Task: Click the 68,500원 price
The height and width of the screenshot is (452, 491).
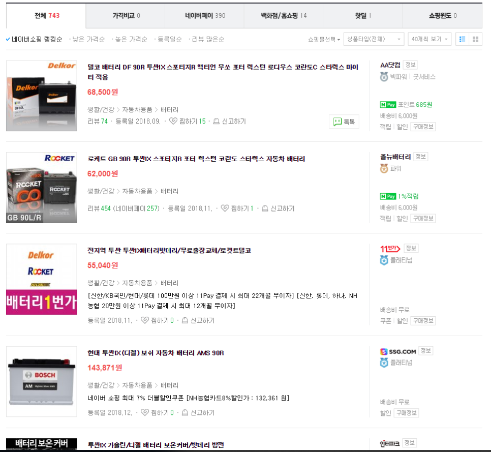Action: (x=103, y=92)
